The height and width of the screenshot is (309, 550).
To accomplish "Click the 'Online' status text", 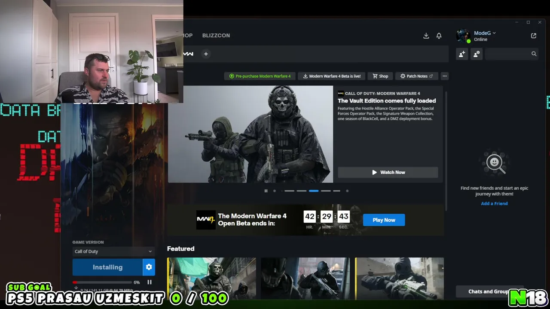I will (480, 39).
